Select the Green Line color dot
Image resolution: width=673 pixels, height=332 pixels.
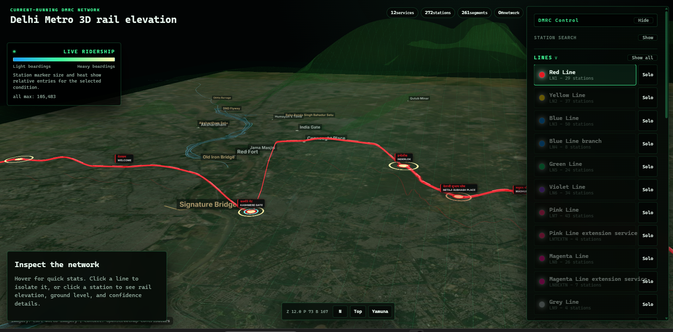click(x=542, y=167)
